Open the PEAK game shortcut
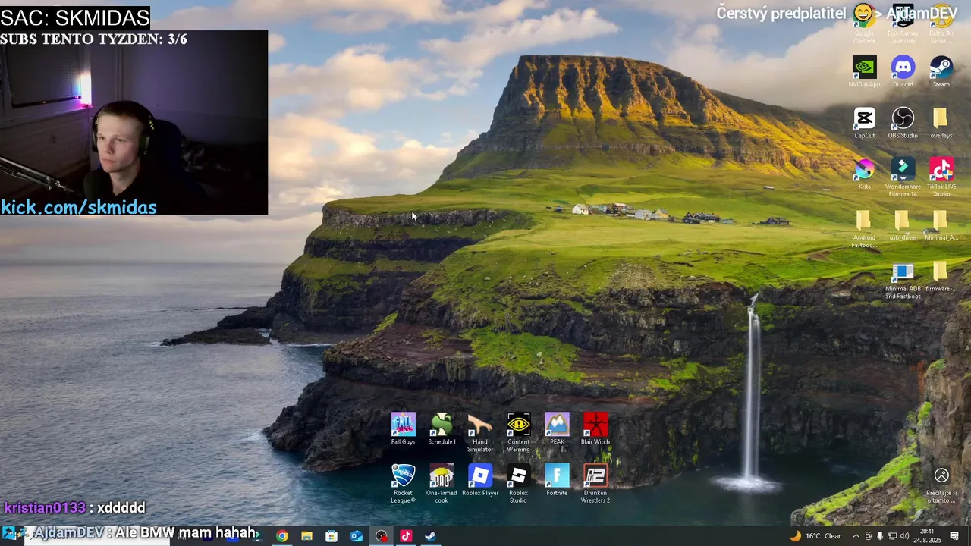This screenshot has height=546, width=971. pyautogui.click(x=557, y=429)
